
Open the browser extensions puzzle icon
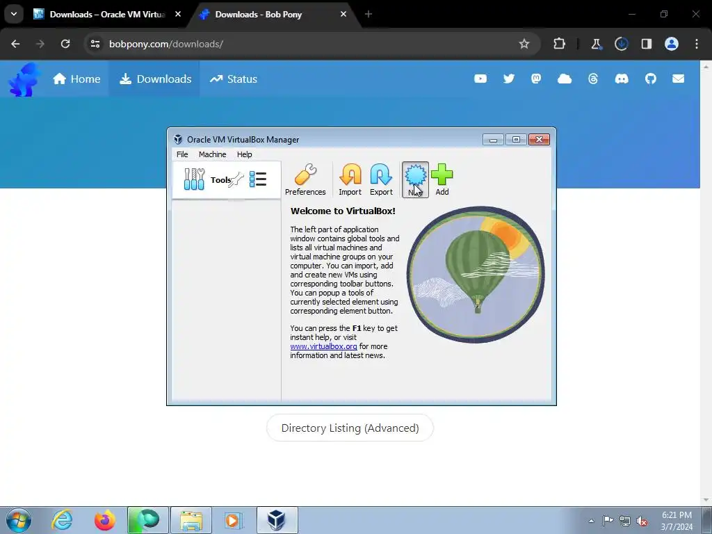click(x=559, y=44)
